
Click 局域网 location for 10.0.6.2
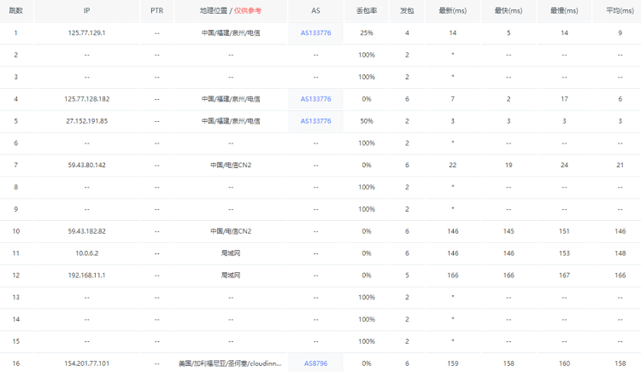tap(231, 253)
